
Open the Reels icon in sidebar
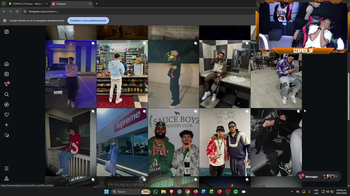point(7,74)
